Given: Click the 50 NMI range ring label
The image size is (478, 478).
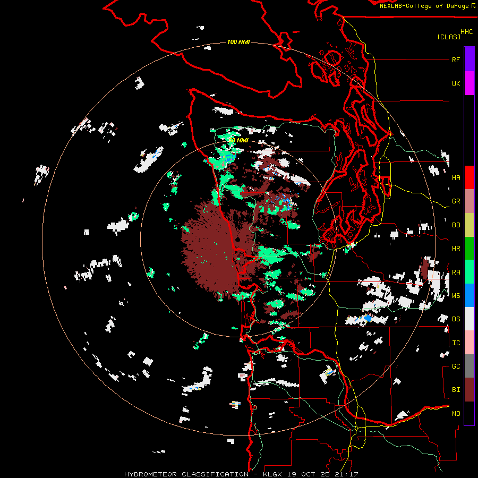Looking at the screenshot, I should [238, 141].
